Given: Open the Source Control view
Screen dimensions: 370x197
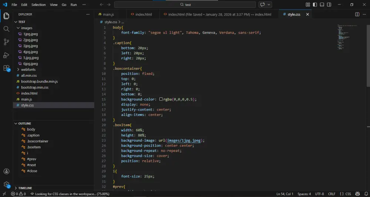Looking at the screenshot, I should [x=6, y=42].
